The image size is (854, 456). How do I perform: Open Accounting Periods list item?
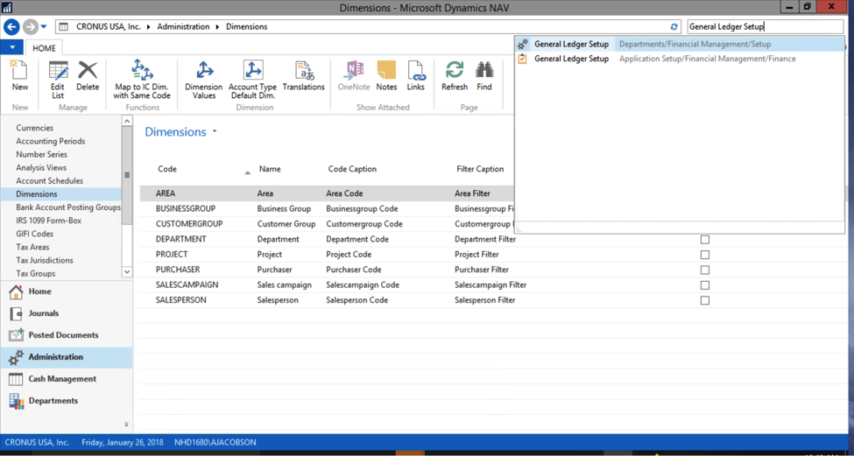(51, 141)
